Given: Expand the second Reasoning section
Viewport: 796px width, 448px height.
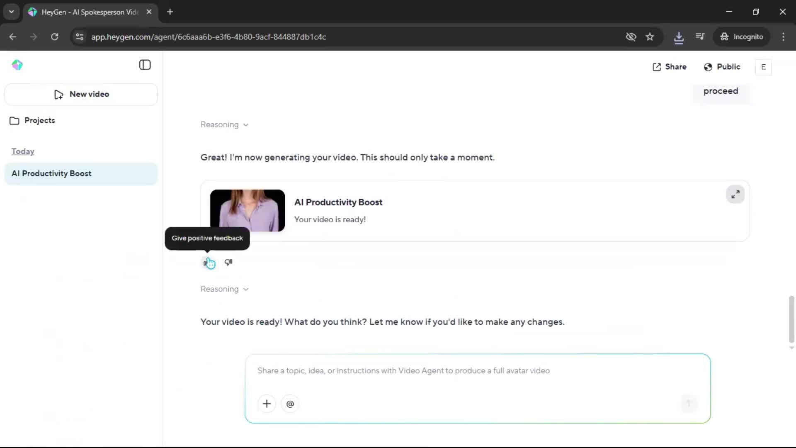Looking at the screenshot, I should point(224,289).
